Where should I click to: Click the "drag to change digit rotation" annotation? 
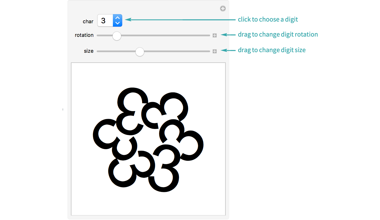pos(278,35)
